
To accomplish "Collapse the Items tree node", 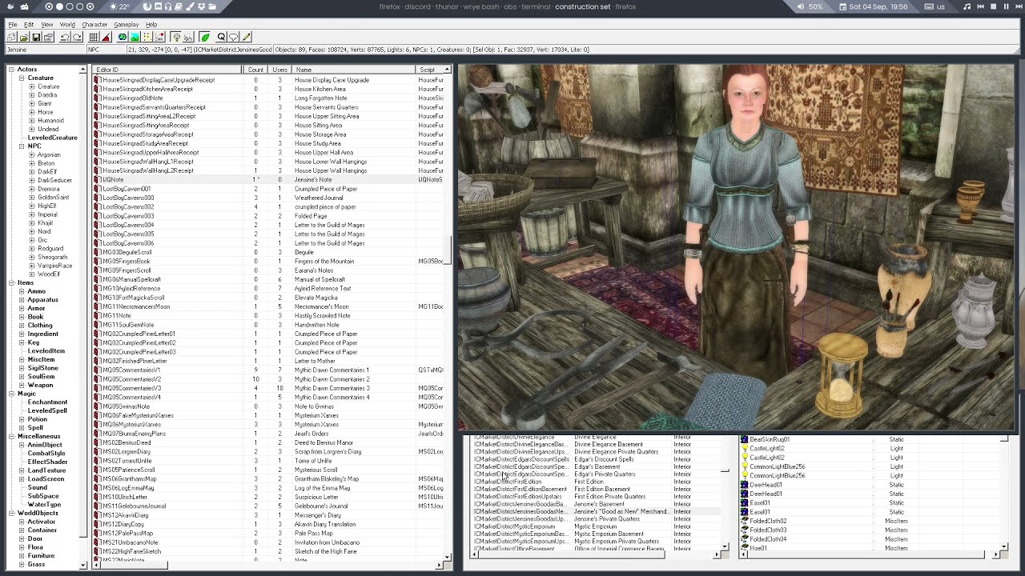I will (x=11, y=282).
